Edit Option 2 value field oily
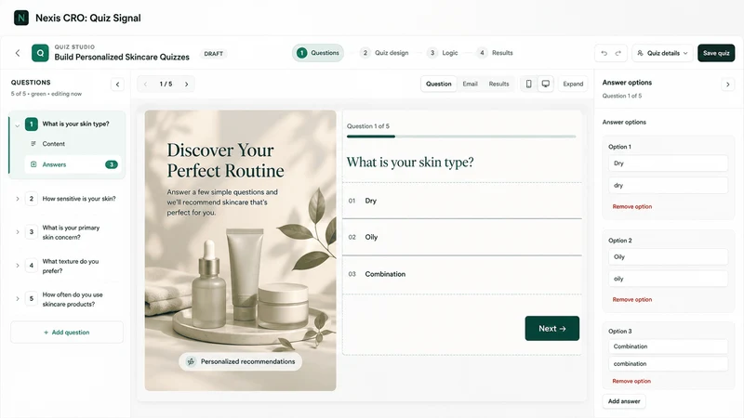The image size is (744, 418). coord(668,279)
